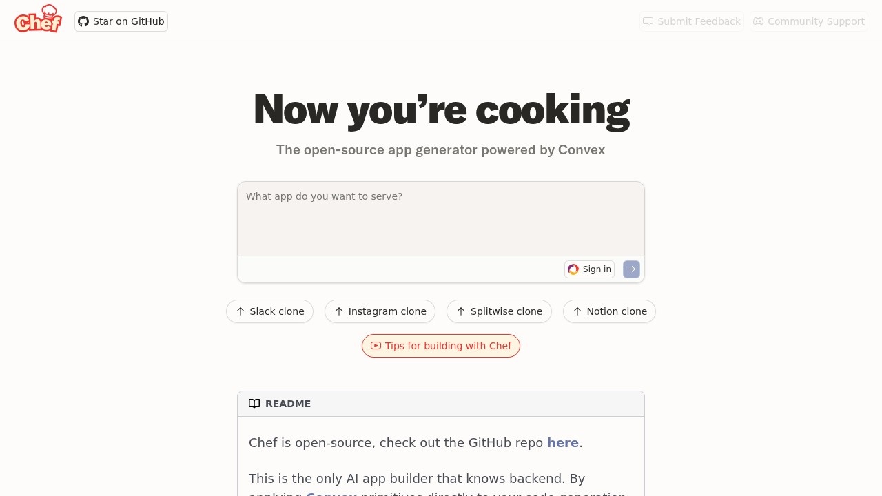882x496 pixels.
Task: Click the README book icon
Action: tap(254, 404)
